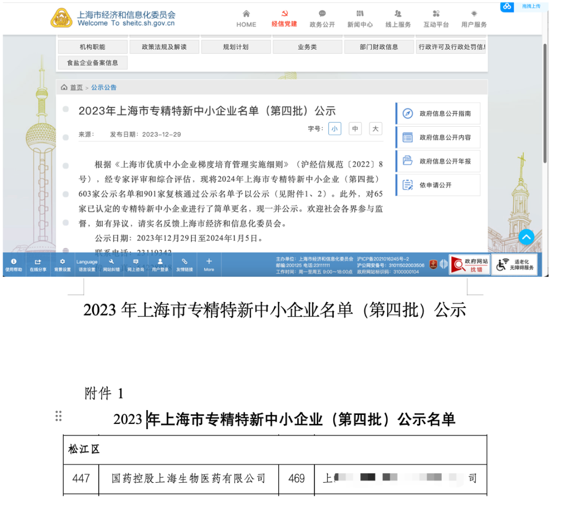Open 线上服务 people icon
568x507 pixels.
tap(398, 14)
